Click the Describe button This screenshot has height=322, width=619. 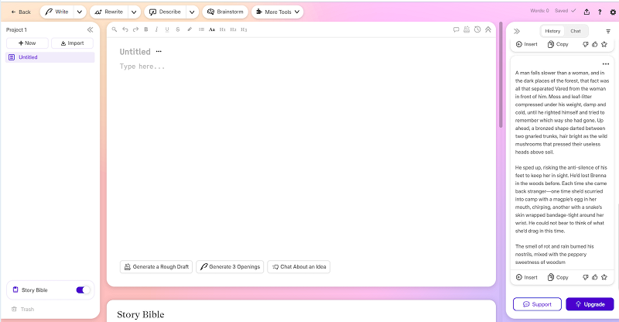165,12
